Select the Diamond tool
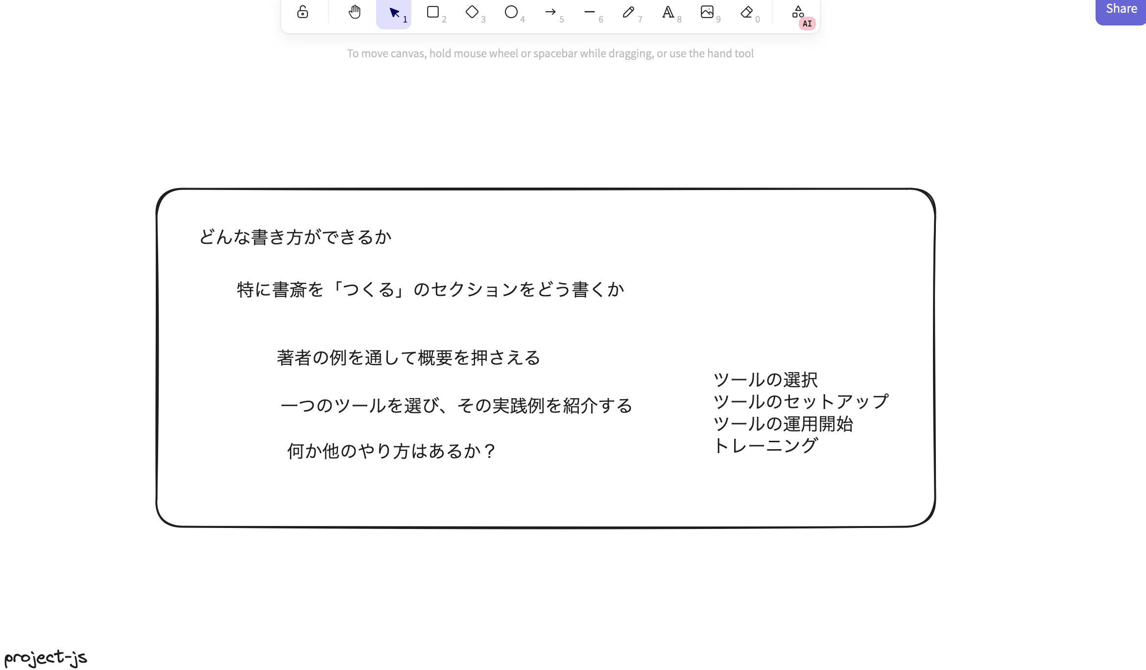The width and height of the screenshot is (1146, 670). [x=472, y=12]
